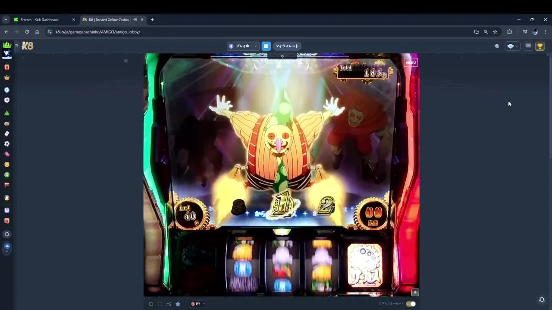Open the zoom control in address bar
This screenshot has height=310, width=552.
(x=486, y=32)
